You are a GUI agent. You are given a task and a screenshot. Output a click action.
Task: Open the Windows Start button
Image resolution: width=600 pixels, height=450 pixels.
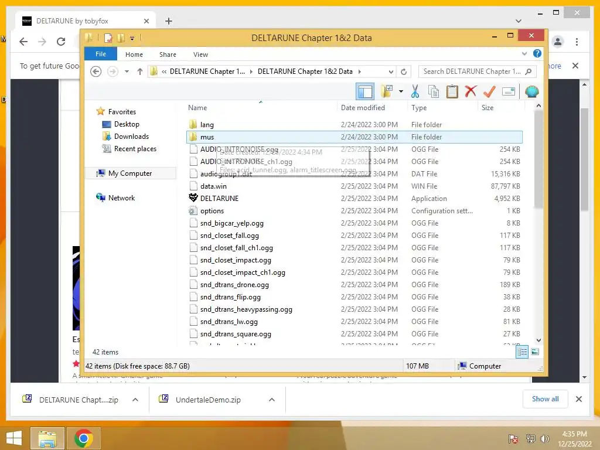[x=14, y=438]
